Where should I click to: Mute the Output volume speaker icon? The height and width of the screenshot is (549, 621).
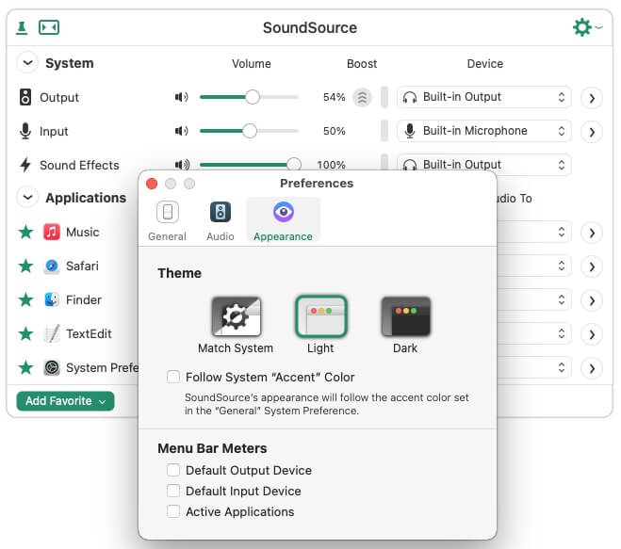181,97
